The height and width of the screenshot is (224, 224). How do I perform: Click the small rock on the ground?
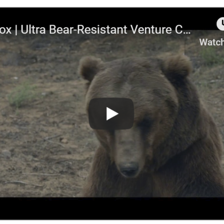coord(63,141)
